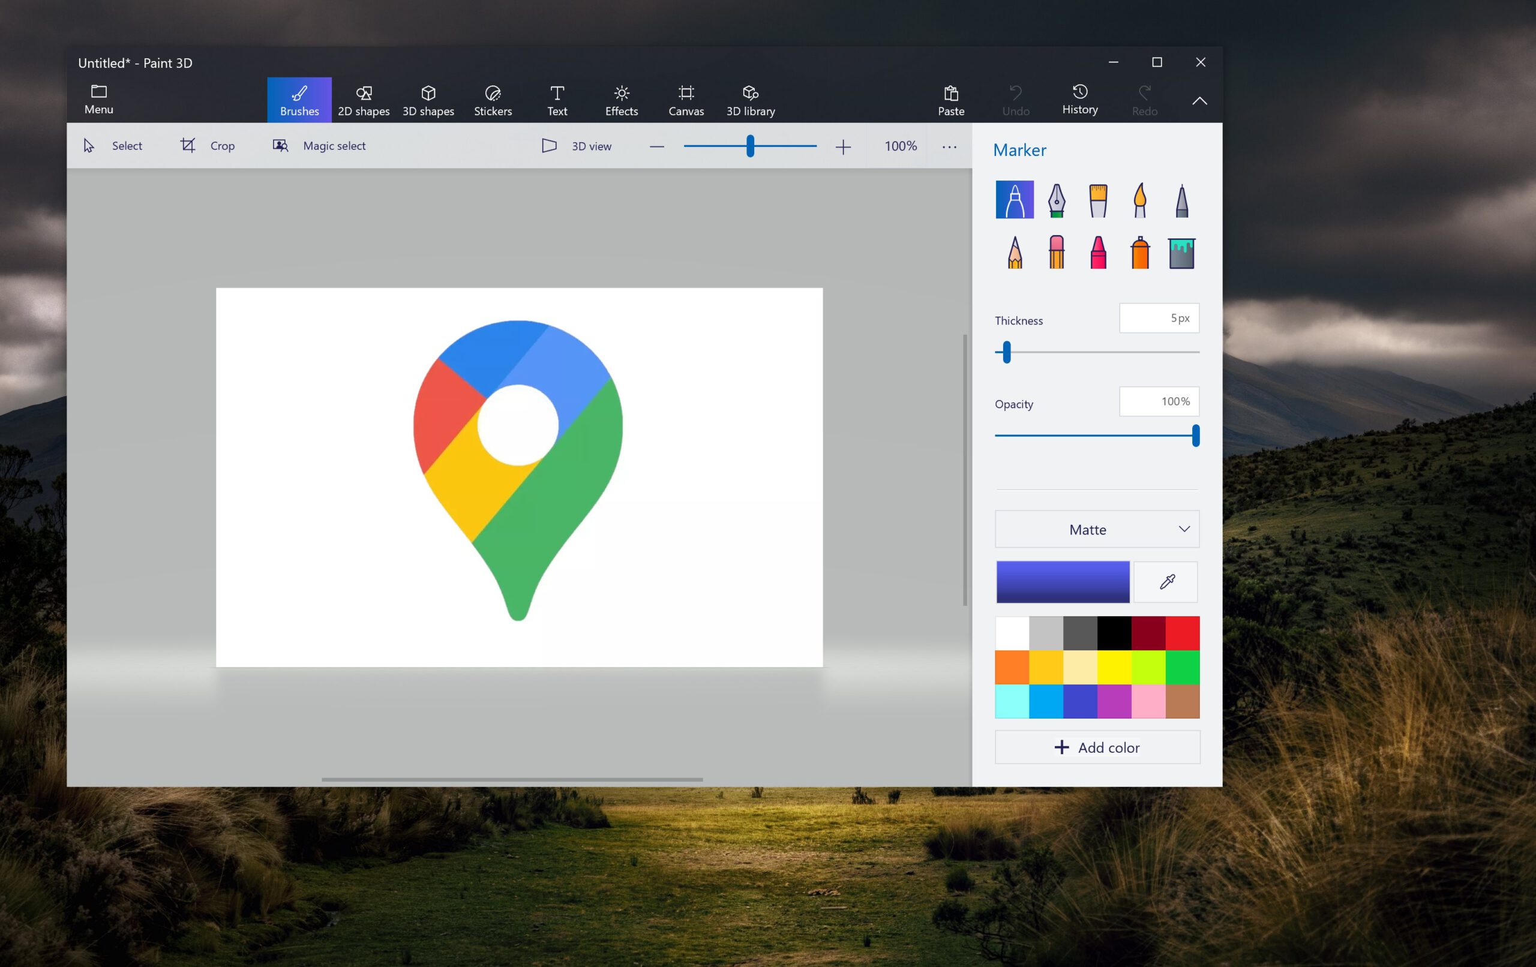Open the Effects tab
The width and height of the screenshot is (1536, 967).
point(621,100)
